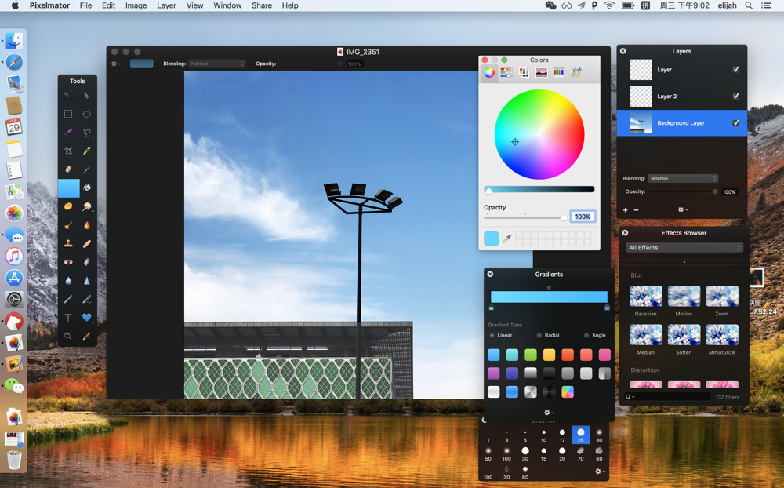This screenshot has height=488, width=784.
Task: Select the Move tool in the Tools palette
Action: 86,94
